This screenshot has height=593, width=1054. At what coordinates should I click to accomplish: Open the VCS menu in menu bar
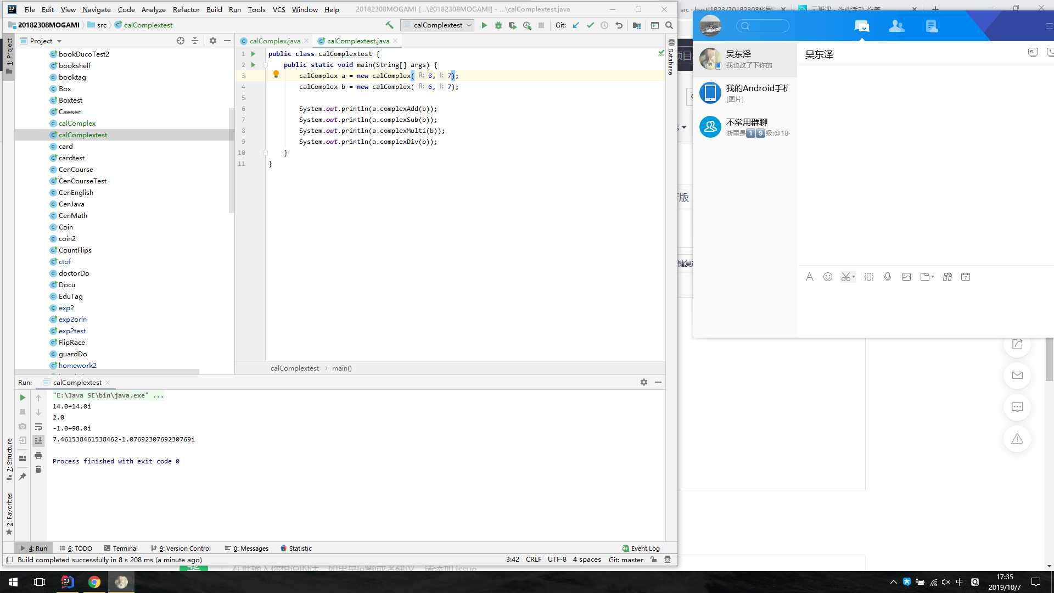pos(279,9)
